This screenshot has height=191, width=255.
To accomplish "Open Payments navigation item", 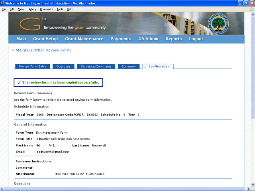I will (x=121, y=39).
